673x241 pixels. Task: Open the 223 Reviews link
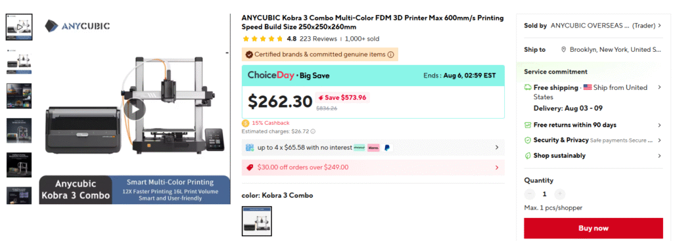tap(318, 39)
